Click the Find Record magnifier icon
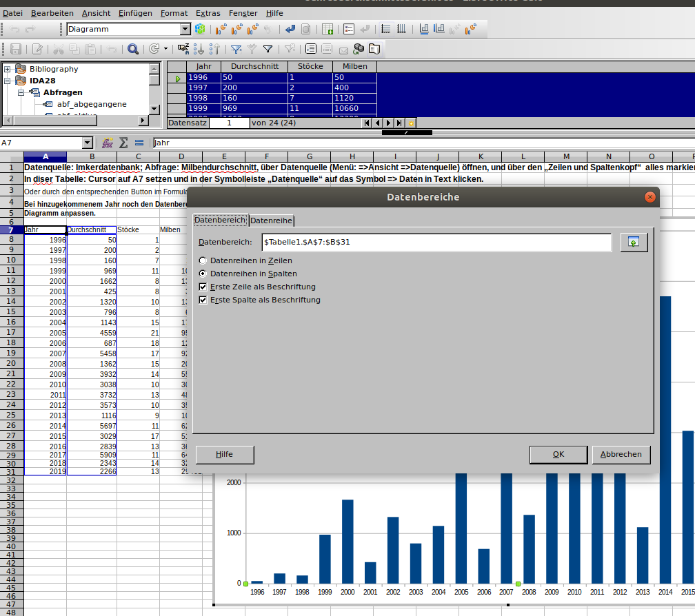This screenshot has height=616, width=695. (132, 49)
